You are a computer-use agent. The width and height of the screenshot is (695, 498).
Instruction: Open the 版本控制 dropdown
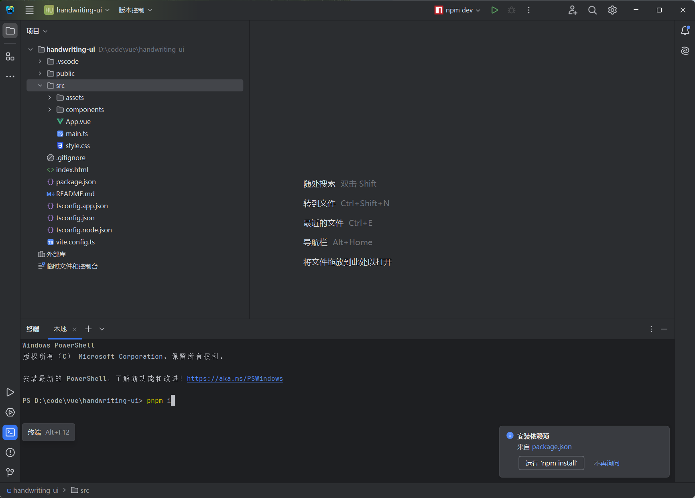[135, 10]
